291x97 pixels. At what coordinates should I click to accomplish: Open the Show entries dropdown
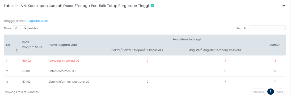pyautogui.click(x=20, y=28)
